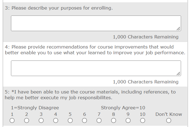Click question 3 enrolling purposes label
The width and height of the screenshot is (189, 127).
click(59, 8)
